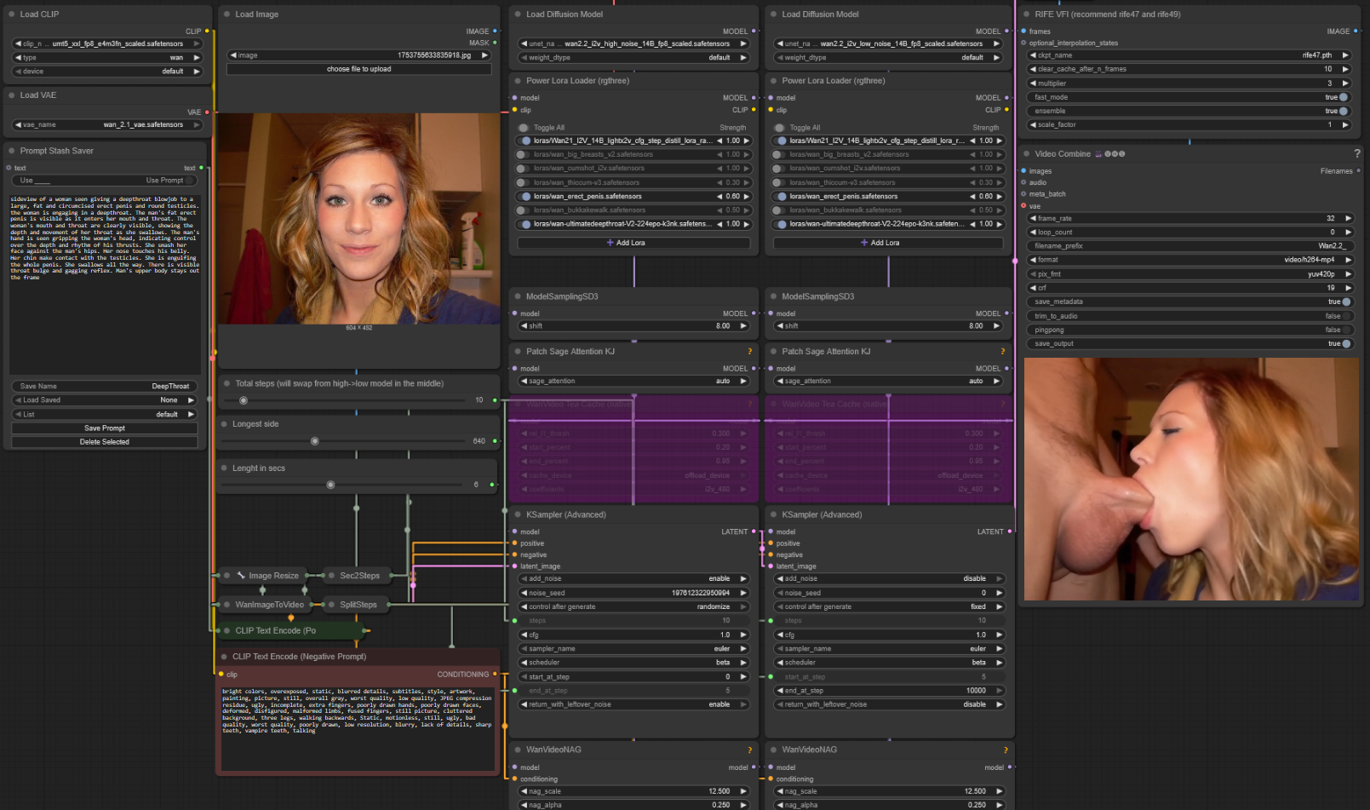Collapse the Load VAE node via its title dot
Image resolution: width=1370 pixels, height=810 pixels.
(x=12, y=95)
